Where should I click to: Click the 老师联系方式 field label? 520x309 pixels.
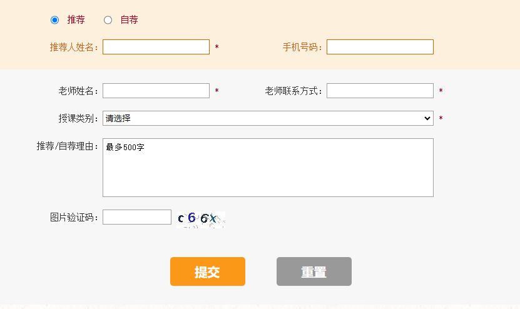(293, 91)
